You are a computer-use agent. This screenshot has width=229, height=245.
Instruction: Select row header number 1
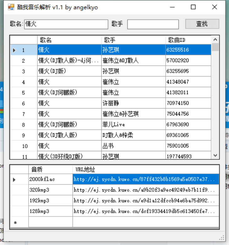click(x=24, y=50)
